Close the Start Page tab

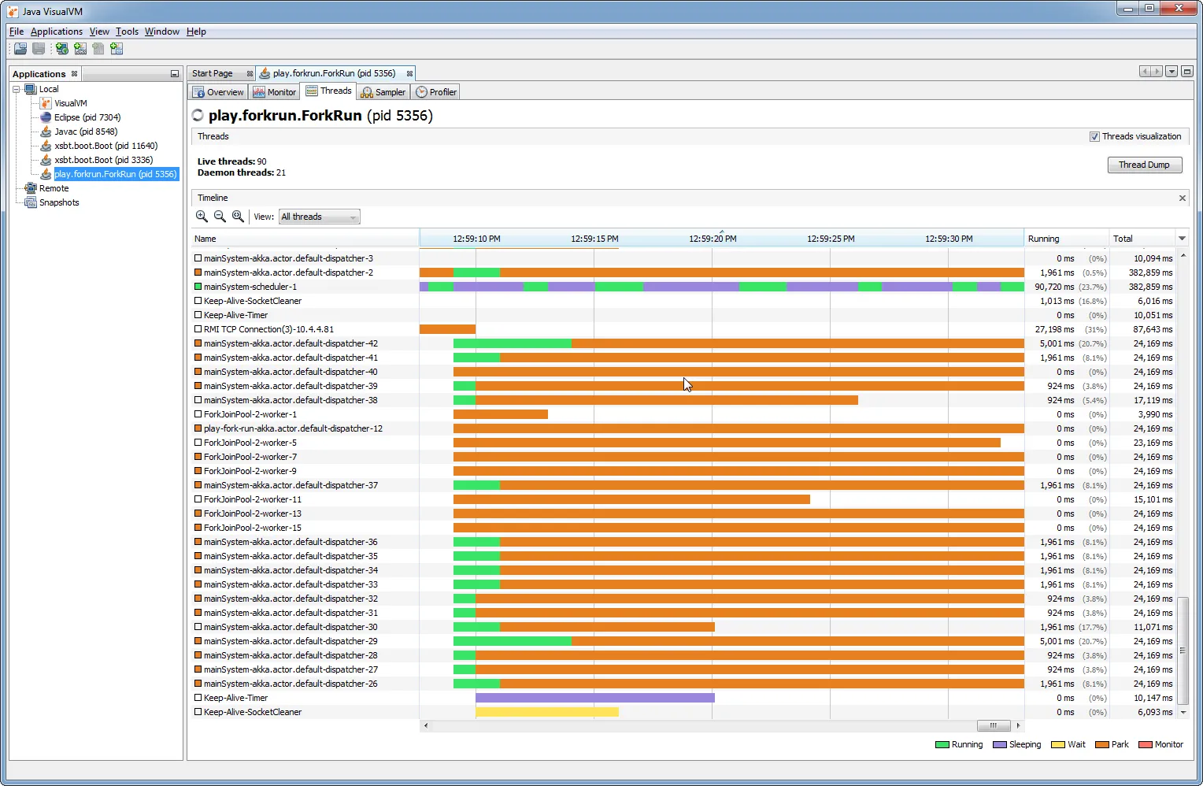click(250, 73)
